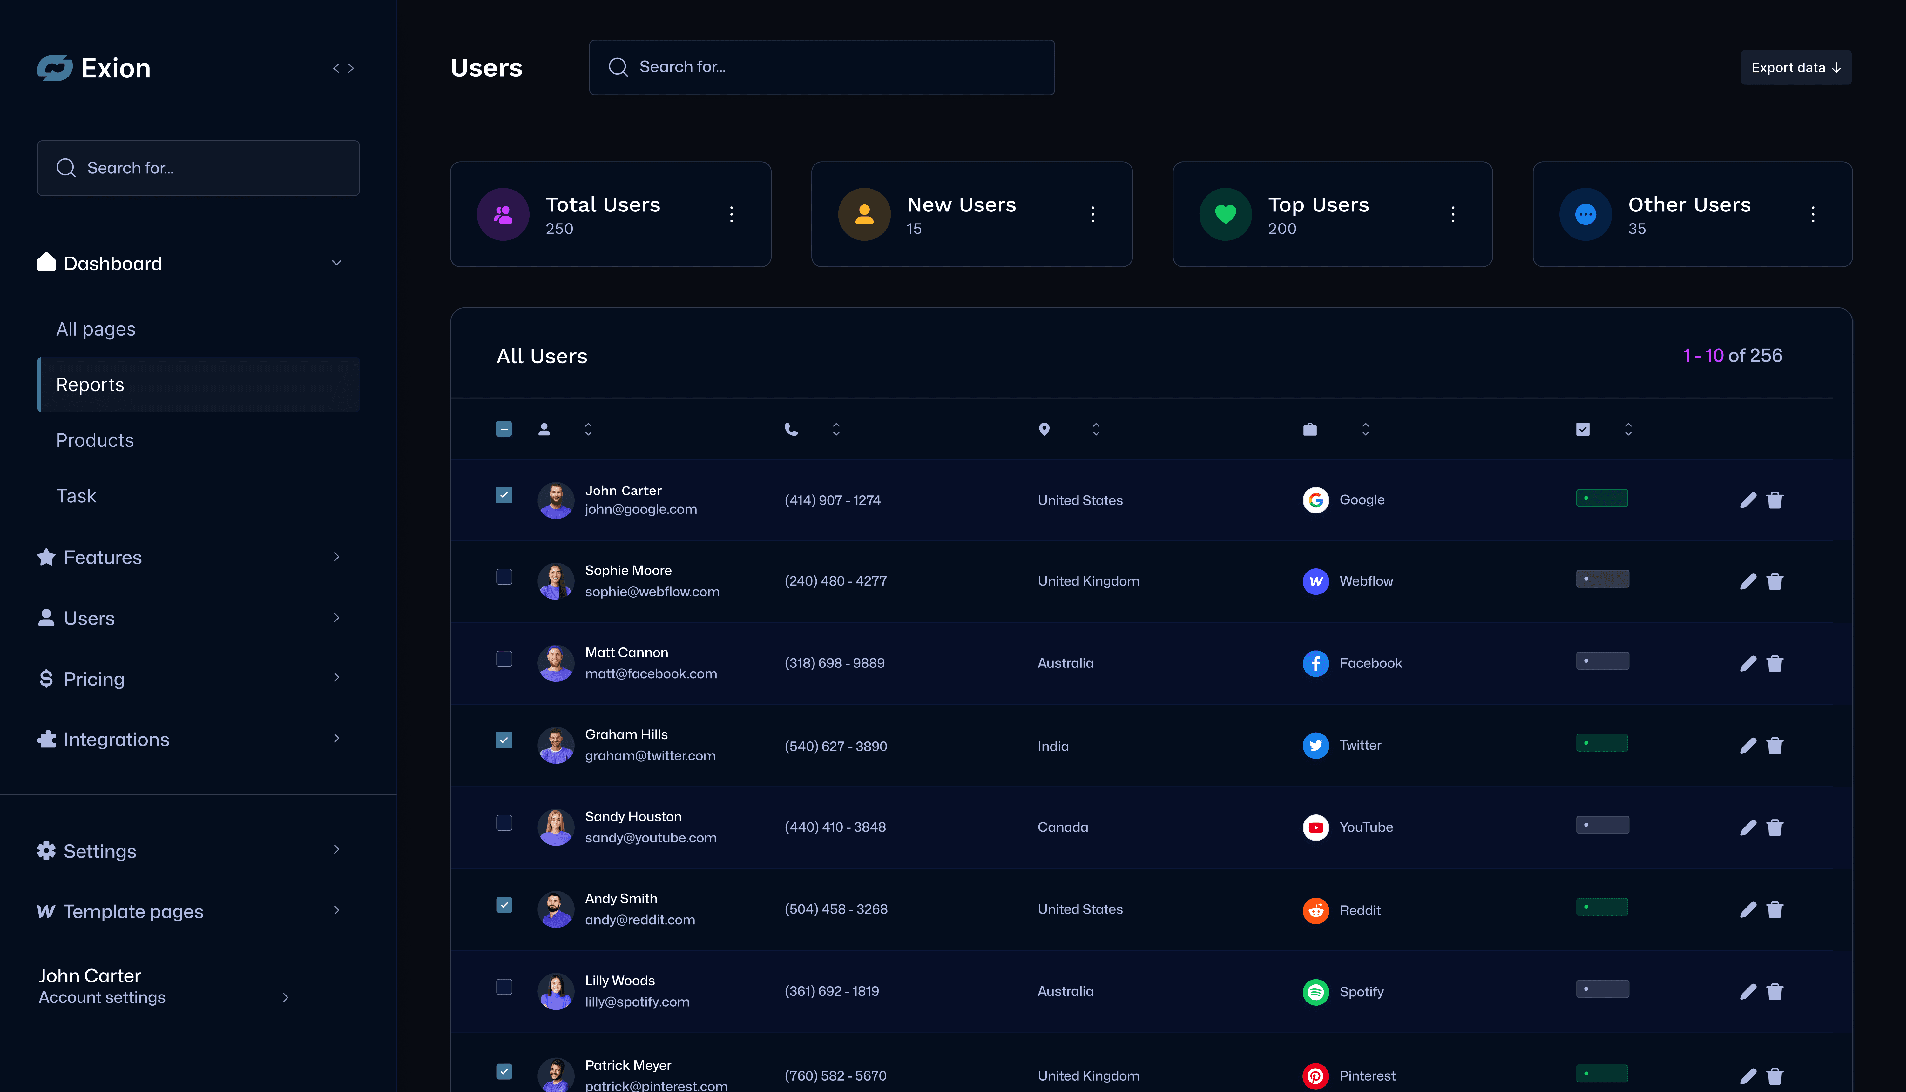Click the Top Users green heart icon
This screenshot has height=1092, width=1906.
[1225, 215]
